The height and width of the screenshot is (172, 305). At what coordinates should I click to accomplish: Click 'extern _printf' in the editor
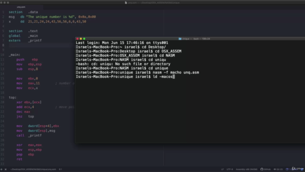click(25, 41)
